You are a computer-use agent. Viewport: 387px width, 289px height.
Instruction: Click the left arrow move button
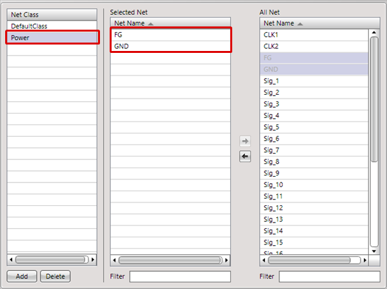pyautogui.click(x=245, y=157)
